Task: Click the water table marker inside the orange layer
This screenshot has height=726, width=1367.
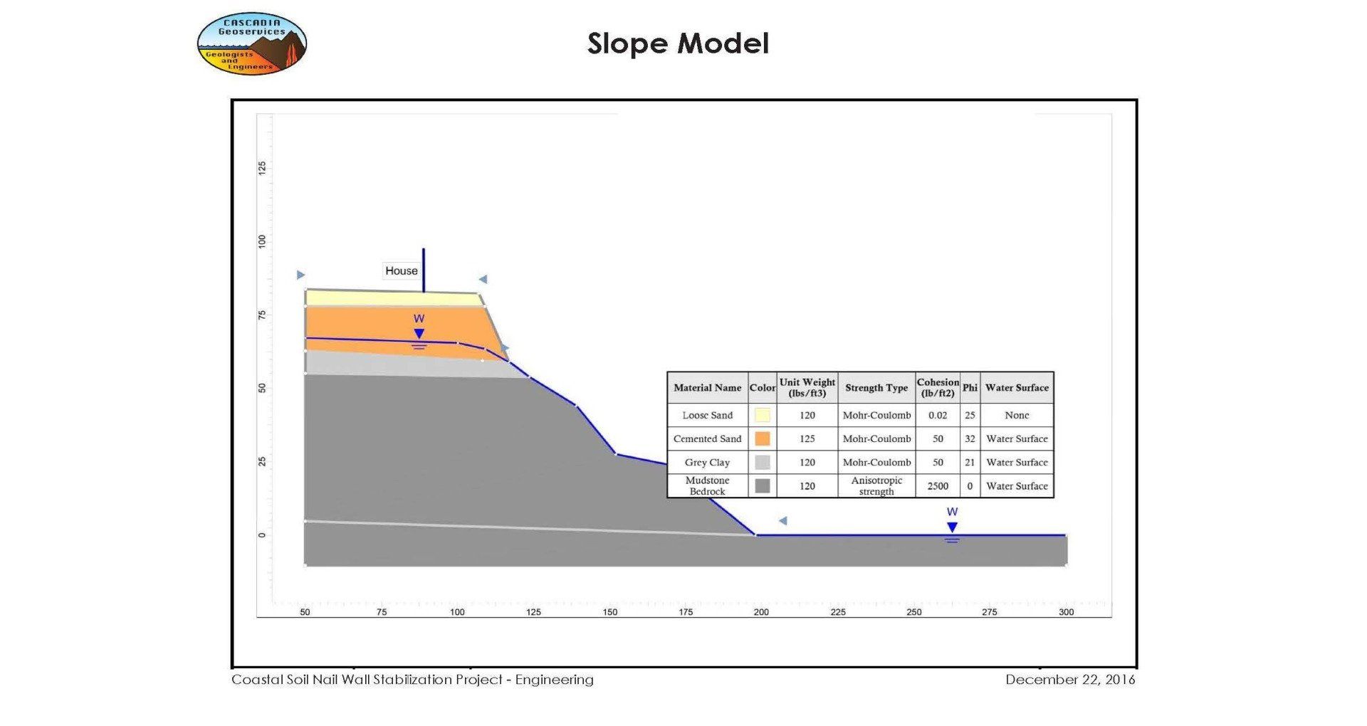Action: (x=419, y=332)
